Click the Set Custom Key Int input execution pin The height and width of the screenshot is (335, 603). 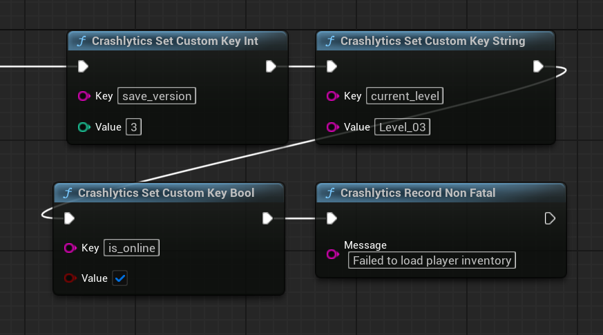pyautogui.click(x=83, y=66)
